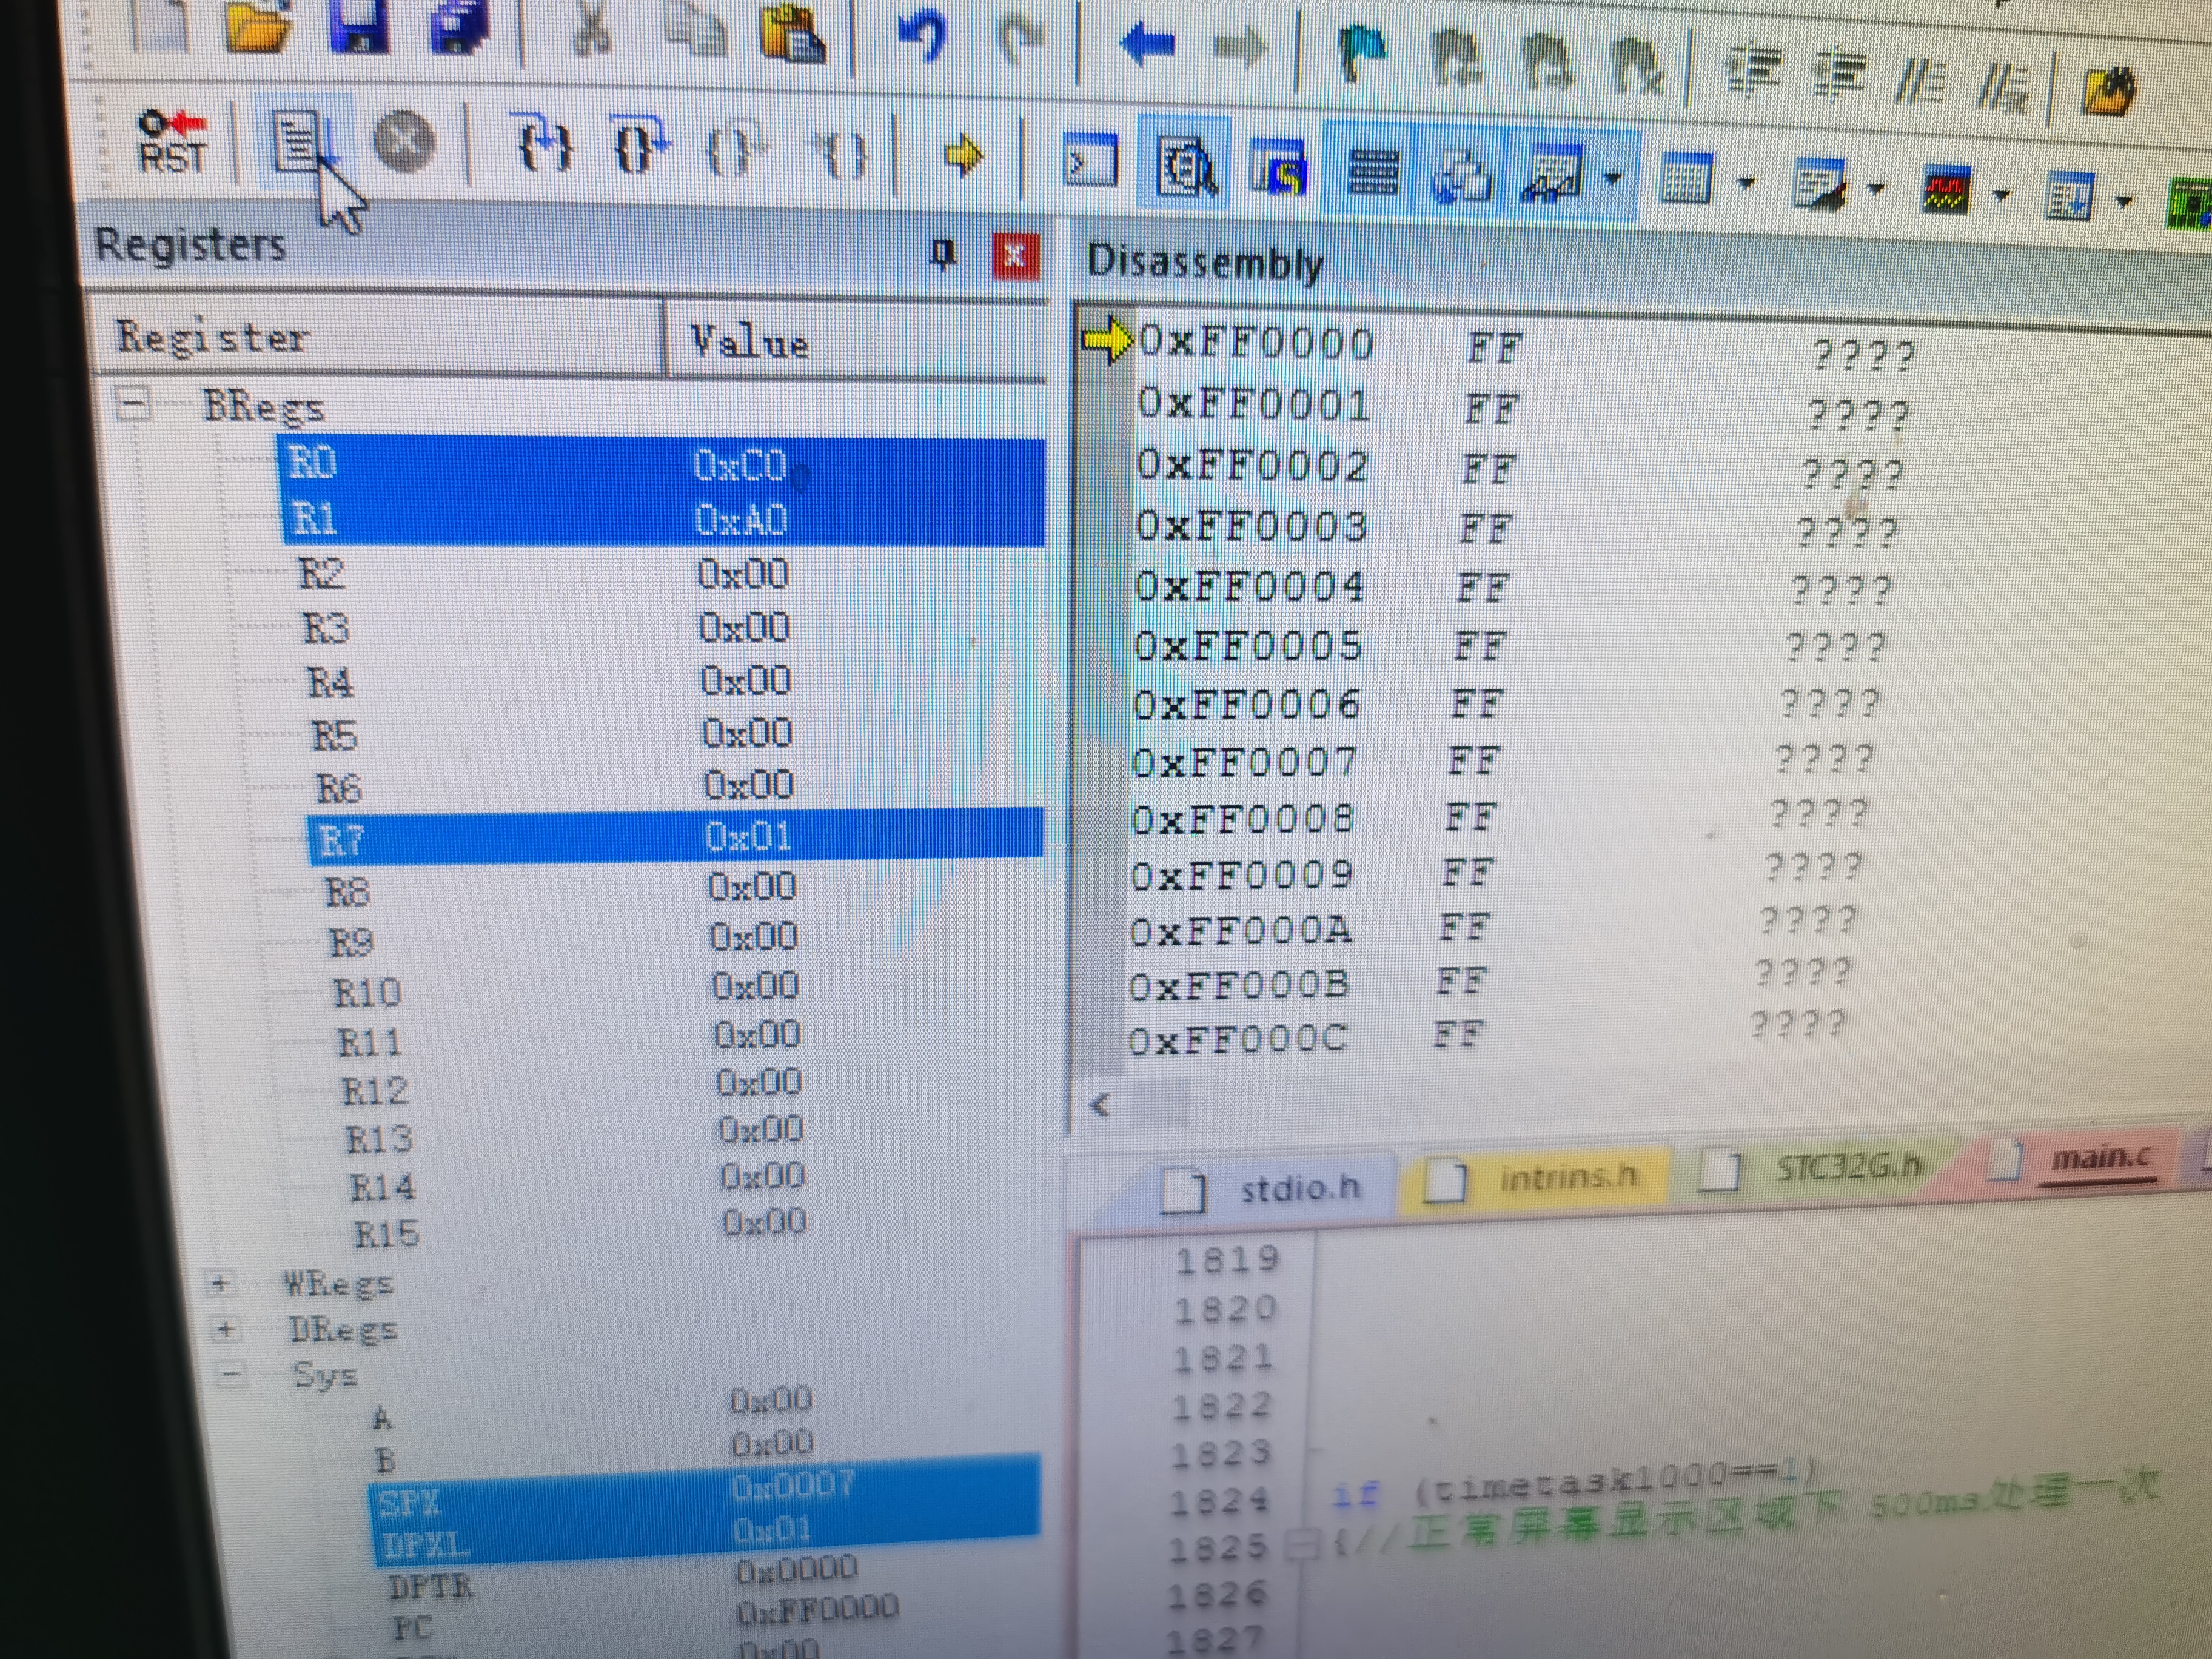
Task: Click the R2 value 0x00 cell
Action: click(743, 574)
